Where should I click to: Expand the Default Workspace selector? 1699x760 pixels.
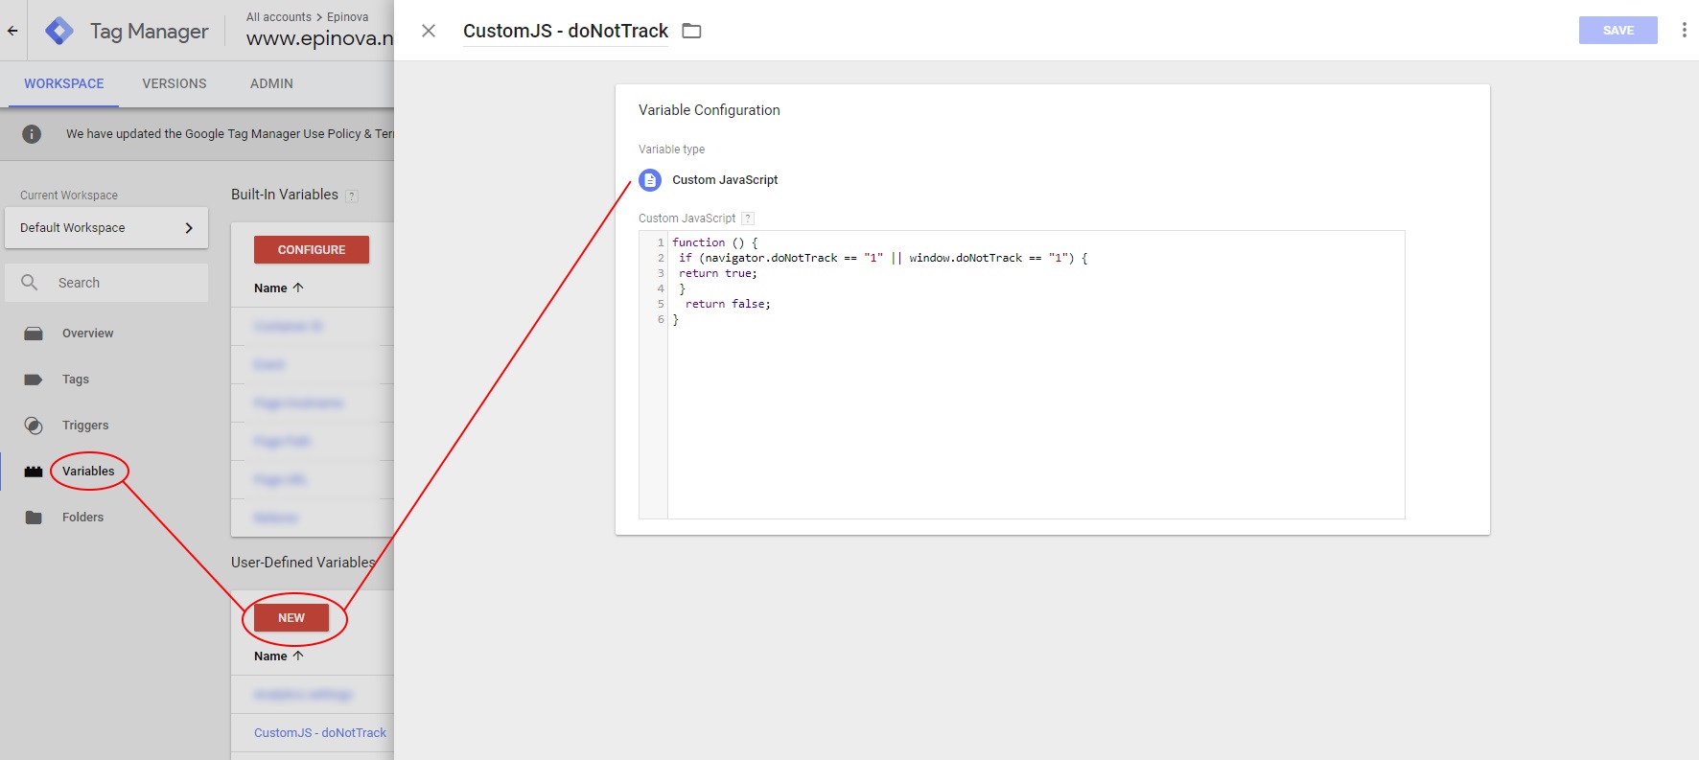[x=105, y=228]
